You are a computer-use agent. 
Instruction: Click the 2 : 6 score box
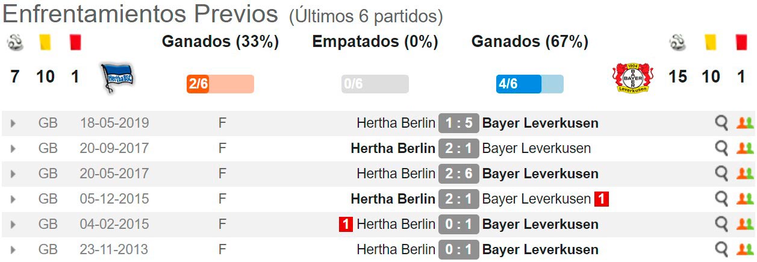(x=459, y=173)
